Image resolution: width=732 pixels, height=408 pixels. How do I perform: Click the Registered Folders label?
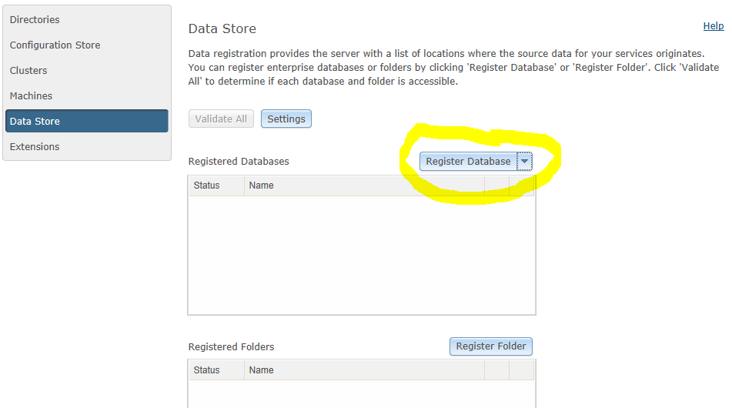click(231, 347)
